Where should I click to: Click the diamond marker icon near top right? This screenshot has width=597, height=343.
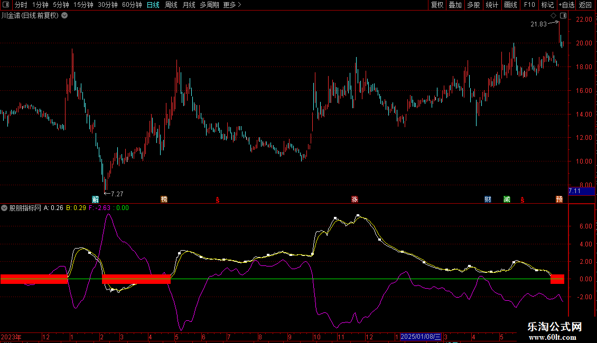(553, 16)
